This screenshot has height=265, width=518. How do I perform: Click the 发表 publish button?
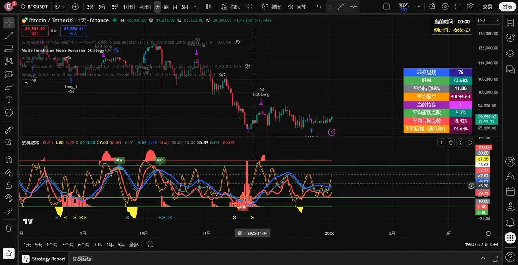coord(506,7)
